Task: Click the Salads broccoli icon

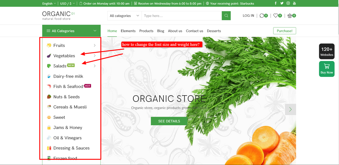Action: [x=49, y=66]
